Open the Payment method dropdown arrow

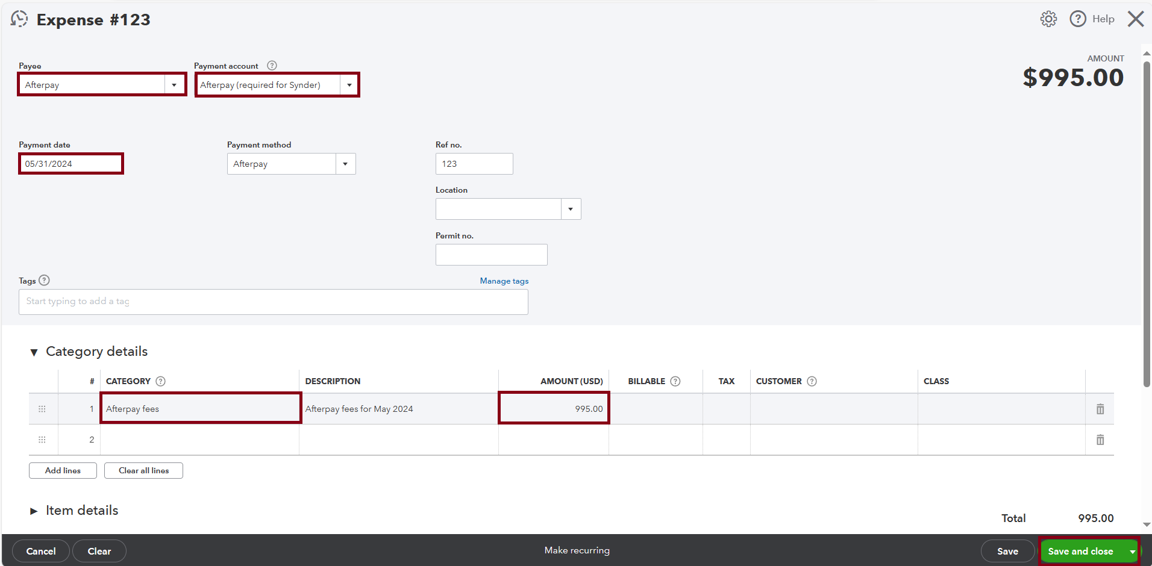coord(345,164)
